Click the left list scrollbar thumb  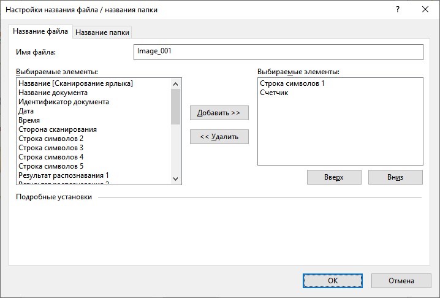point(176,107)
